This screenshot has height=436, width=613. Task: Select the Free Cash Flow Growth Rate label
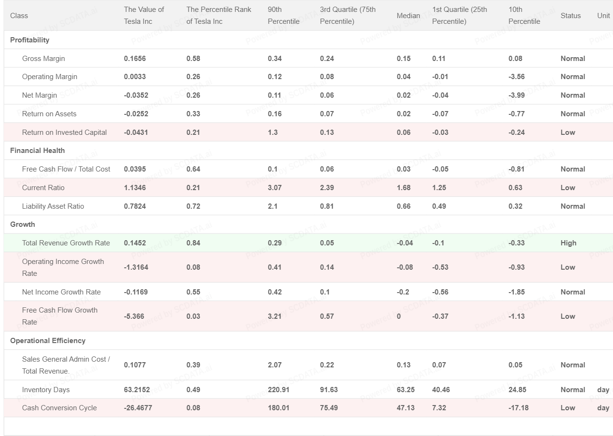tap(60, 316)
